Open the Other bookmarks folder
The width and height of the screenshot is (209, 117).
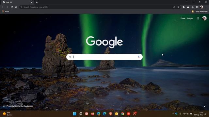tap(200, 12)
